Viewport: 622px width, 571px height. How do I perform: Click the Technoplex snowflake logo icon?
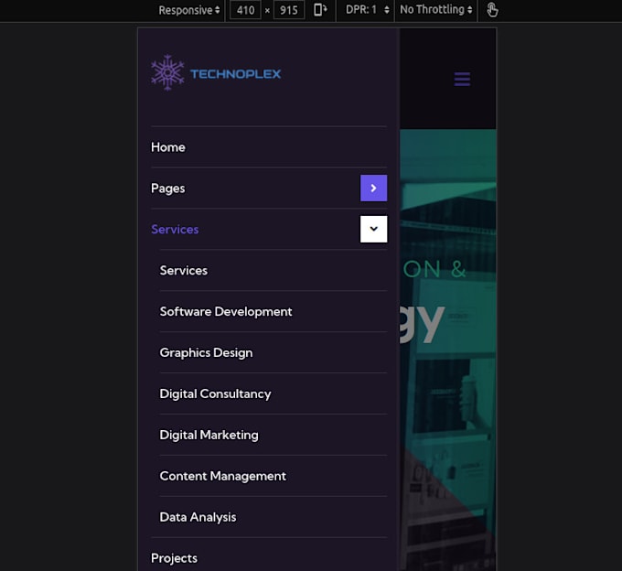(167, 73)
